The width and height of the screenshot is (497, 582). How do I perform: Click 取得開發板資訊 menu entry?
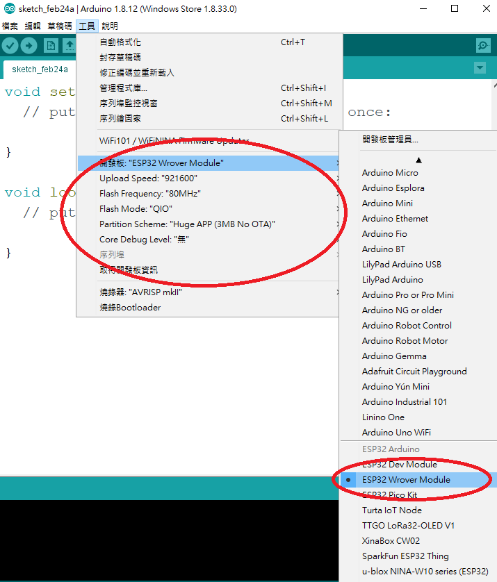point(208,270)
